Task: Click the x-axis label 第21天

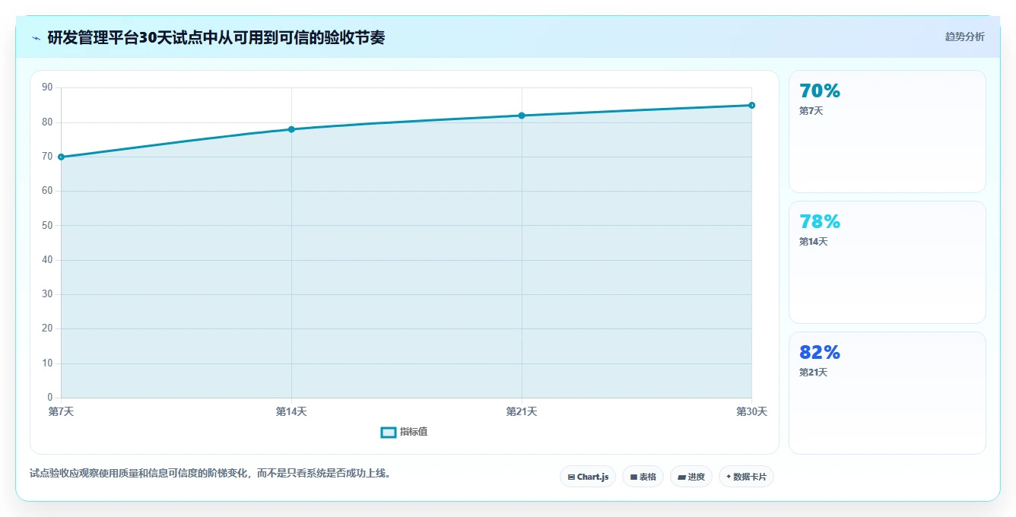Action: pos(522,411)
